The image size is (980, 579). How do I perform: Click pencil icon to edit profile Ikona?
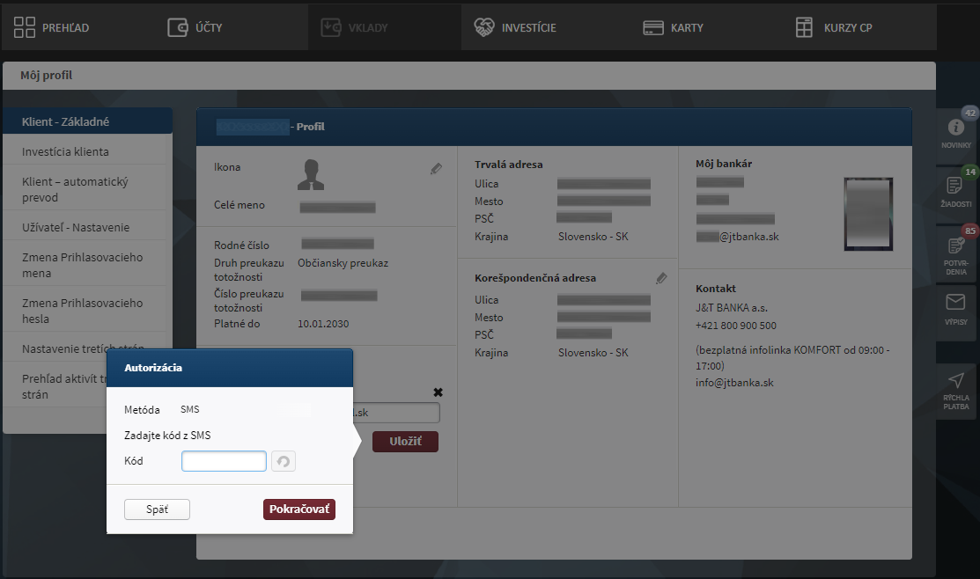(x=436, y=168)
